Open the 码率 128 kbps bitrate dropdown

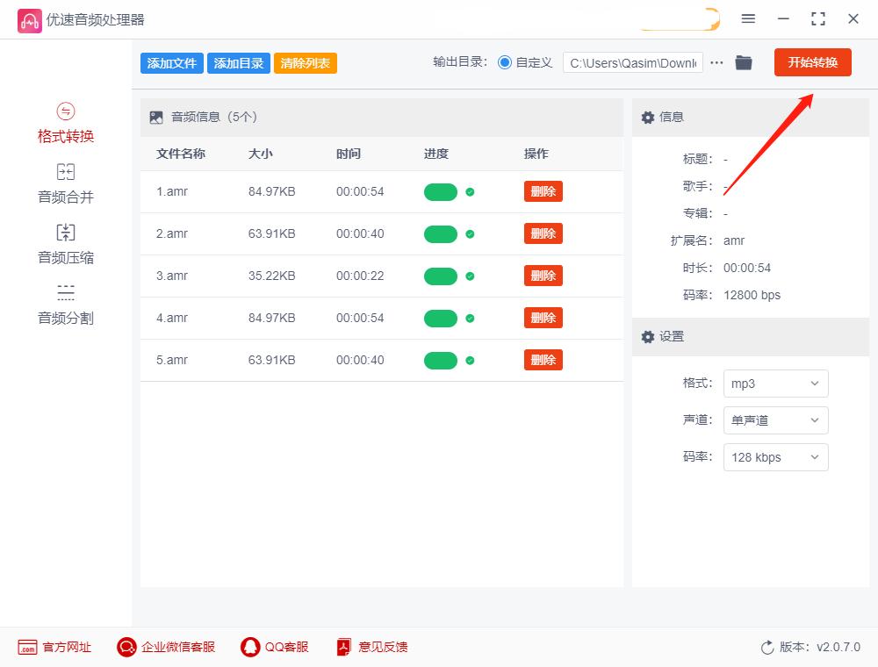tap(775, 457)
